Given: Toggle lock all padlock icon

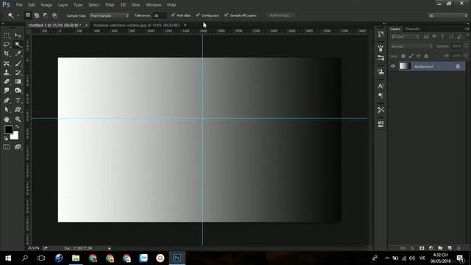Looking at the screenshot, I should (x=426, y=56).
